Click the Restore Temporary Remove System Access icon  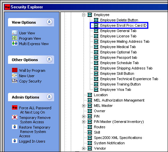coord(15,127)
